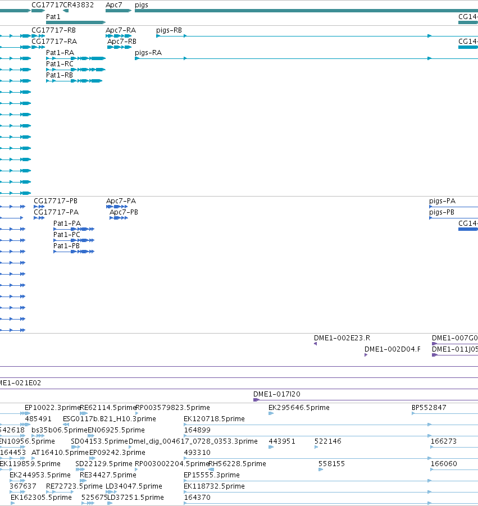Select the EK120718.5prime EST label
This screenshot has width=478, height=506.
(x=215, y=419)
